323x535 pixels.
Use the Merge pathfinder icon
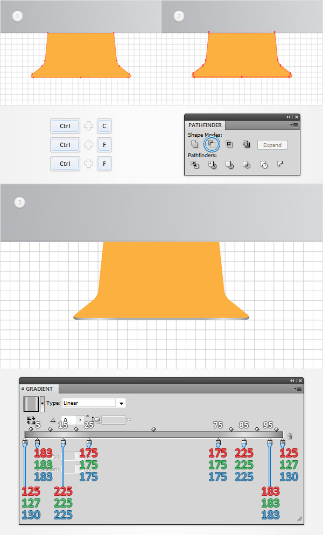(229, 165)
